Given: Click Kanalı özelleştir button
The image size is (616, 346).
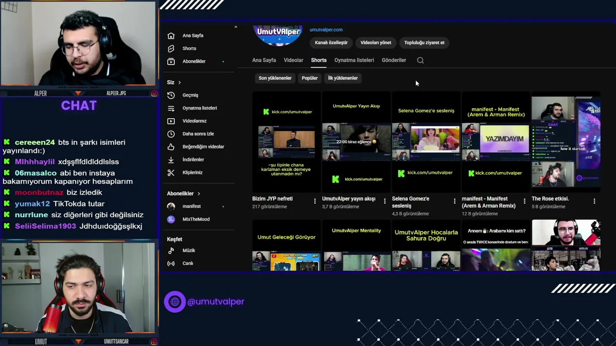Looking at the screenshot, I should [x=331, y=43].
